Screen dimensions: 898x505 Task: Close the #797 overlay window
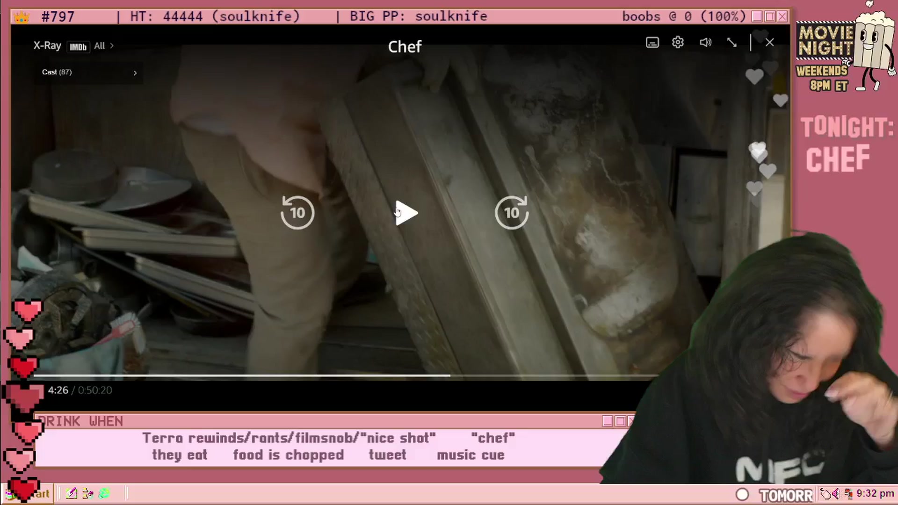click(782, 16)
